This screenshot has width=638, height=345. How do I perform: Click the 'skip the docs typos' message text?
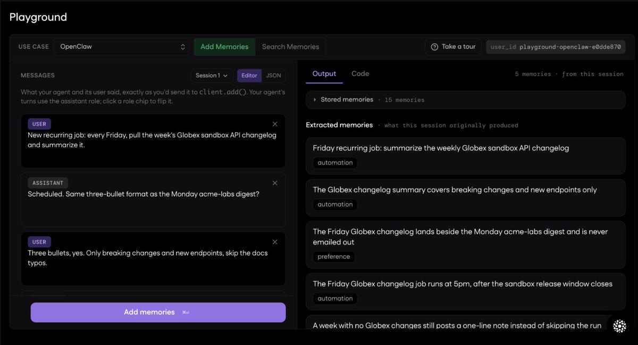(x=148, y=258)
